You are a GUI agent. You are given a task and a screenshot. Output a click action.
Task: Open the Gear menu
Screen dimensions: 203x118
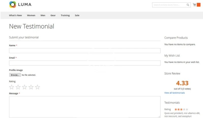53,16
